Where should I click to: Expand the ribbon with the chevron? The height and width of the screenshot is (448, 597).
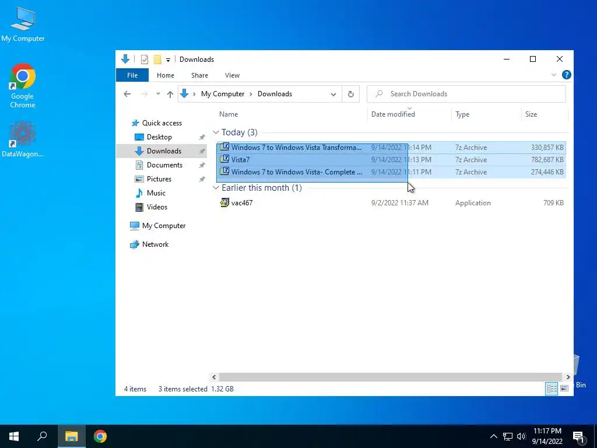click(x=554, y=75)
